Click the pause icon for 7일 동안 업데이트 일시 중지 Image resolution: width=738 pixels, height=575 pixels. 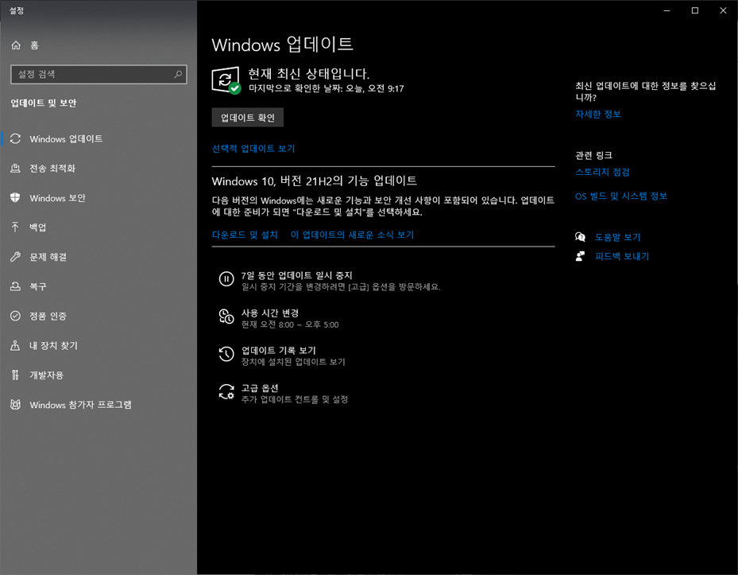click(226, 279)
